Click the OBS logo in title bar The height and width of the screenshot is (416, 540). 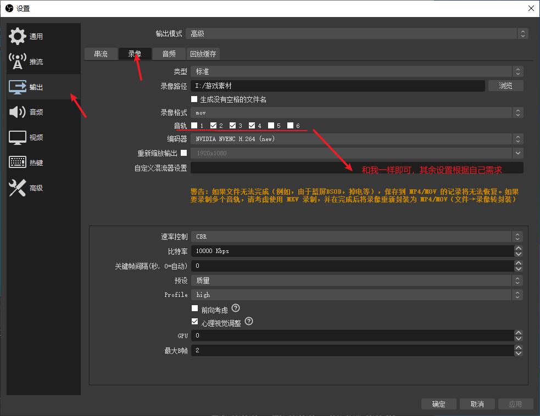tap(9, 8)
